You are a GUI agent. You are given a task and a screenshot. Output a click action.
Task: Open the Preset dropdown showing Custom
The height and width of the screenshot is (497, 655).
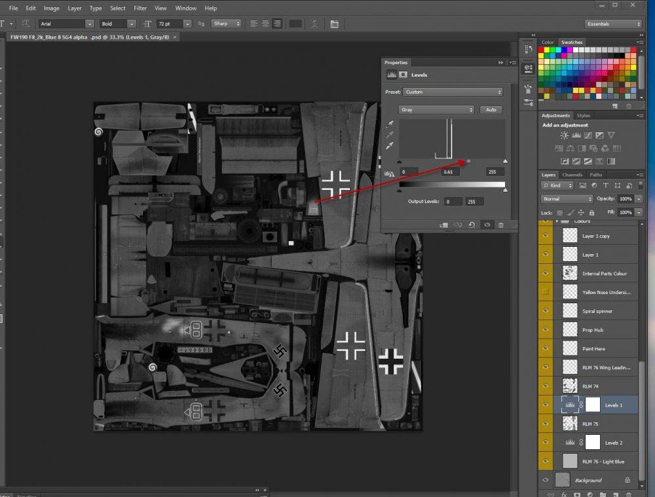click(453, 92)
